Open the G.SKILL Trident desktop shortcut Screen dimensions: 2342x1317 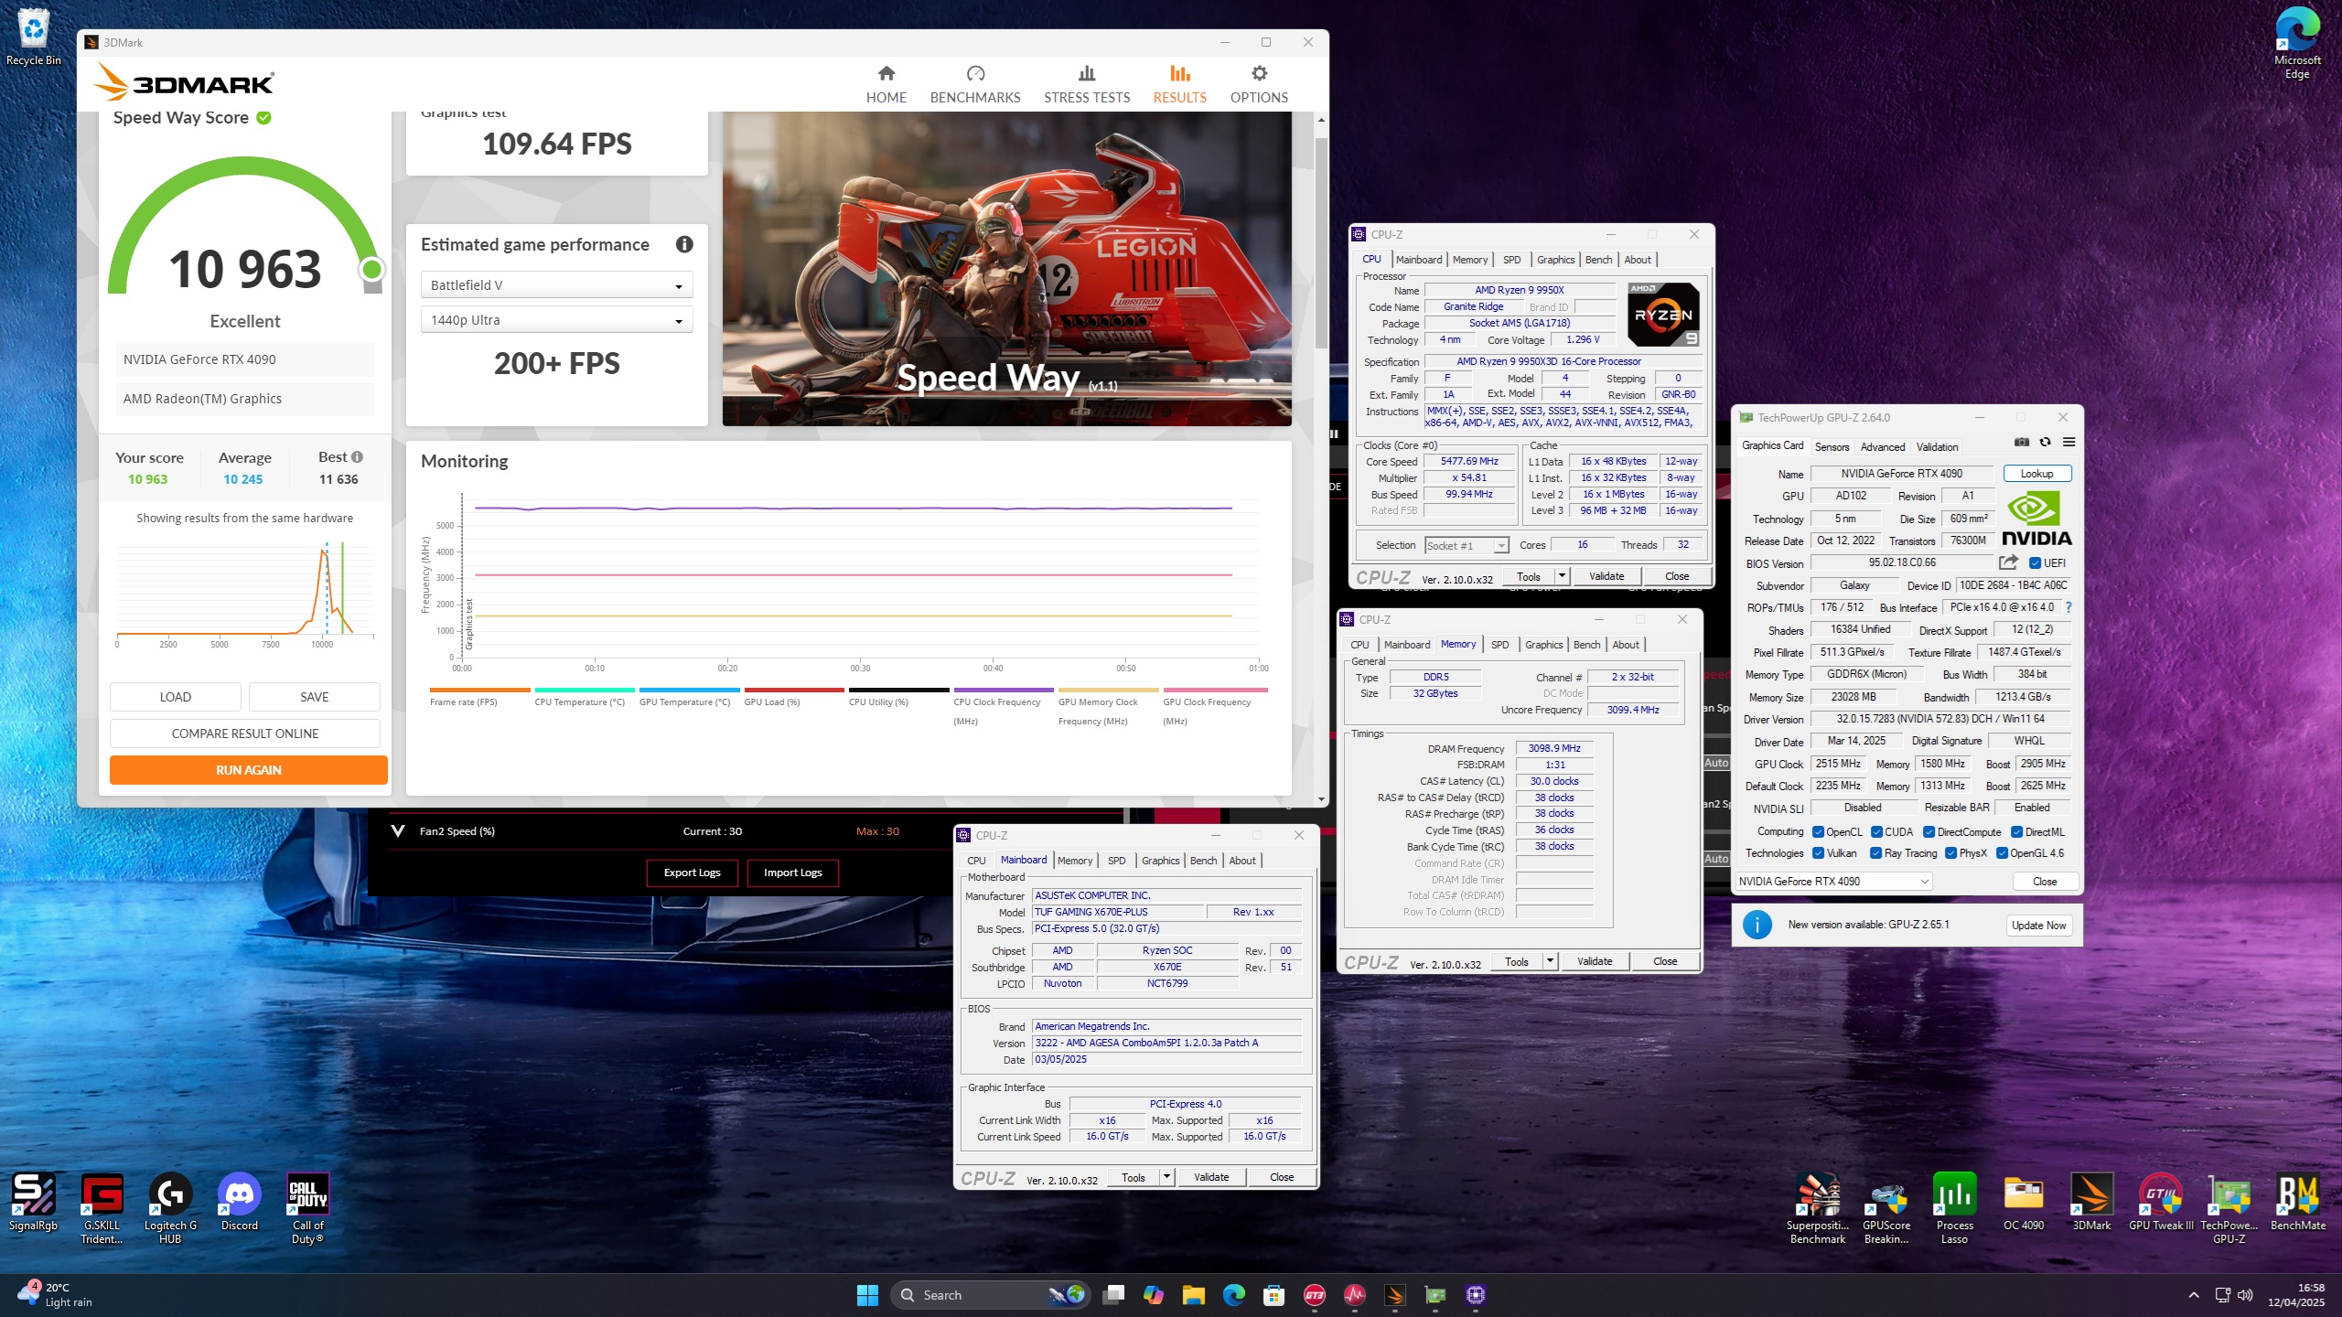click(x=102, y=1208)
